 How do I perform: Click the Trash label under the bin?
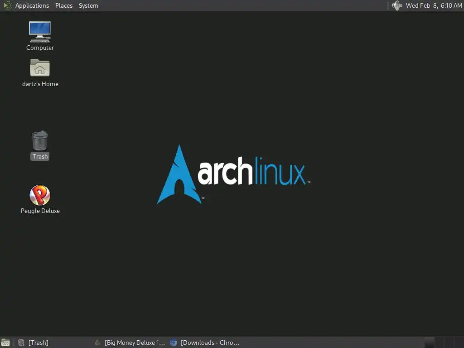click(40, 156)
